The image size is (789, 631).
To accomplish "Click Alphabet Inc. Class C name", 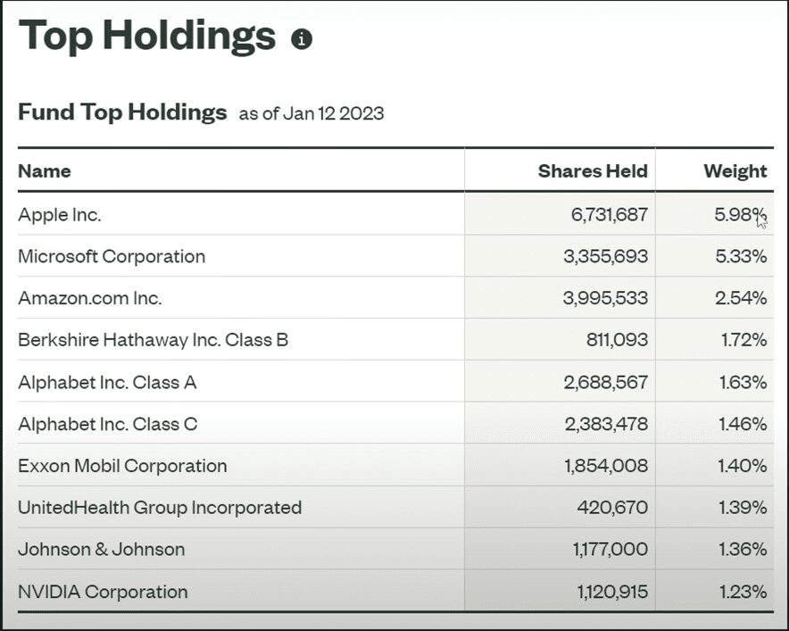I will tap(107, 424).
